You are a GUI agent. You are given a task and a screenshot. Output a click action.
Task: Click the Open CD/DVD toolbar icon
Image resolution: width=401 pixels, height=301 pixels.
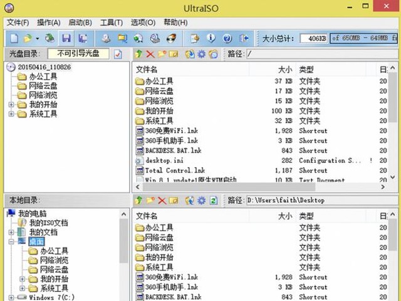[50, 39]
